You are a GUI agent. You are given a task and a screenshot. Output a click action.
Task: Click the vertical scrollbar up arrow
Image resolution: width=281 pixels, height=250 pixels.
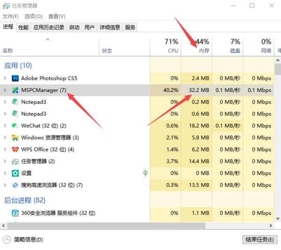(x=278, y=60)
